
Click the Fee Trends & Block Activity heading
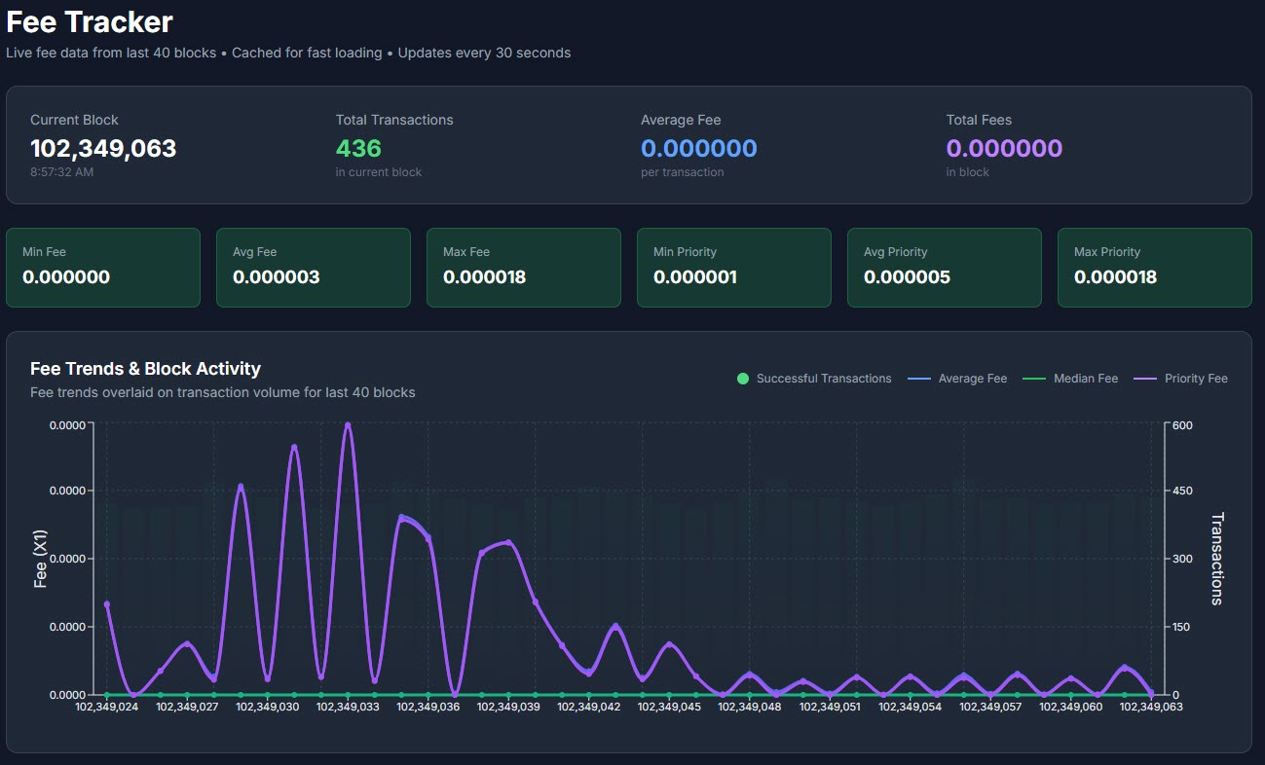click(145, 369)
